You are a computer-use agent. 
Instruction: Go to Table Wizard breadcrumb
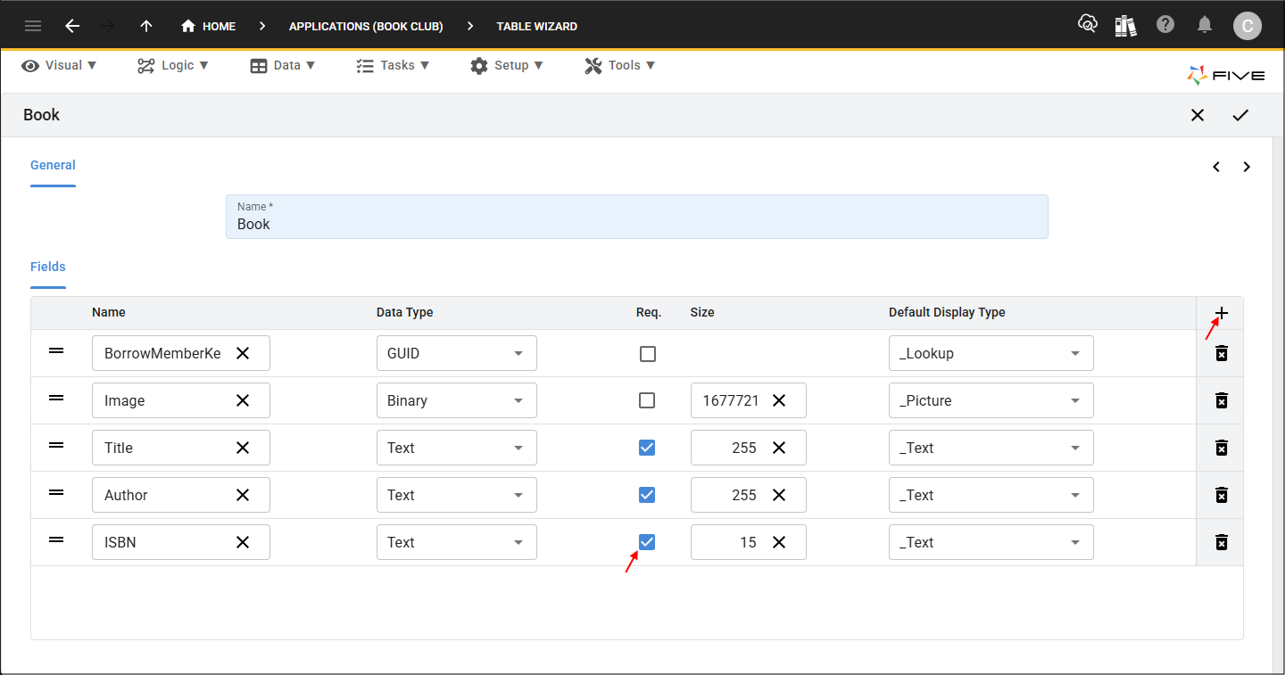(537, 26)
